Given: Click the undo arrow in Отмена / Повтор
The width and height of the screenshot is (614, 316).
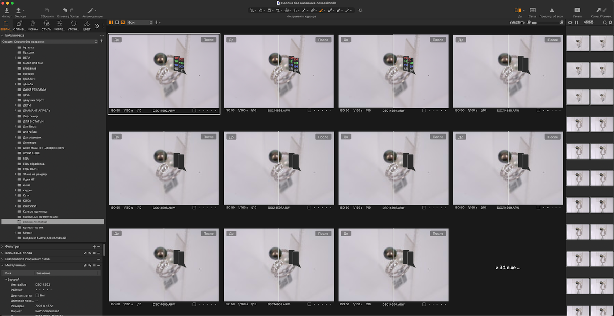Looking at the screenshot, I should click(x=65, y=10).
